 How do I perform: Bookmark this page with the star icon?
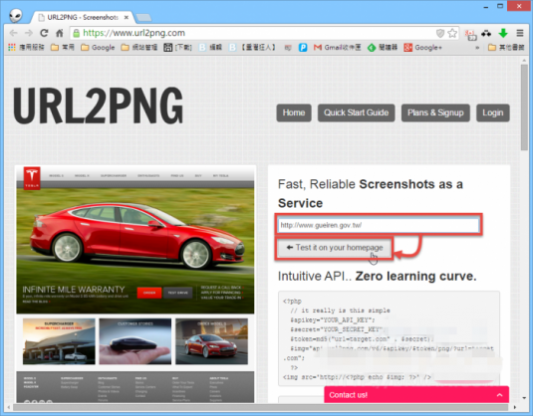452,33
